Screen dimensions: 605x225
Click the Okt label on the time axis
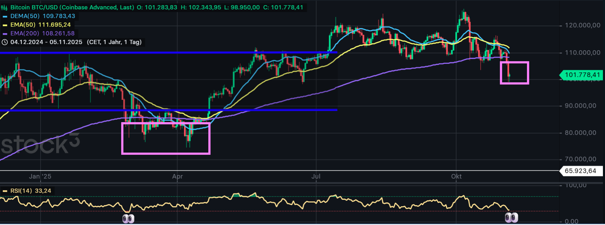click(456, 177)
